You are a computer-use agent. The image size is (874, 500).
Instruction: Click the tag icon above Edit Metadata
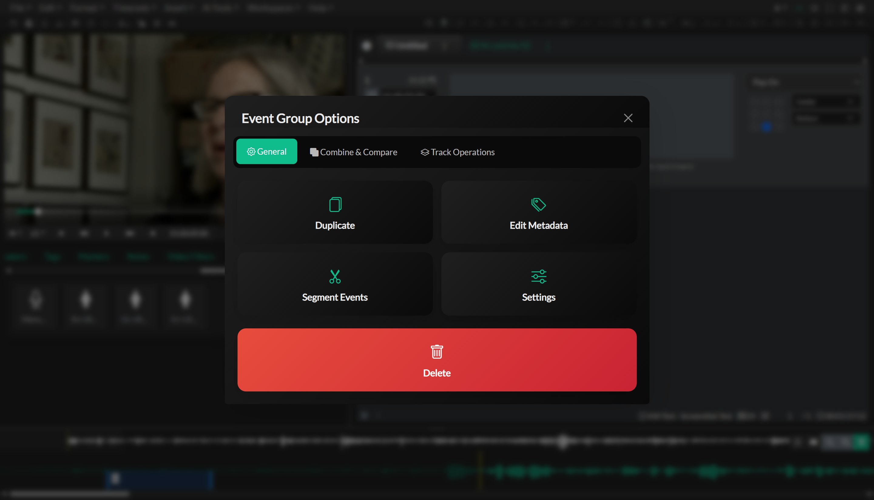[538, 204]
